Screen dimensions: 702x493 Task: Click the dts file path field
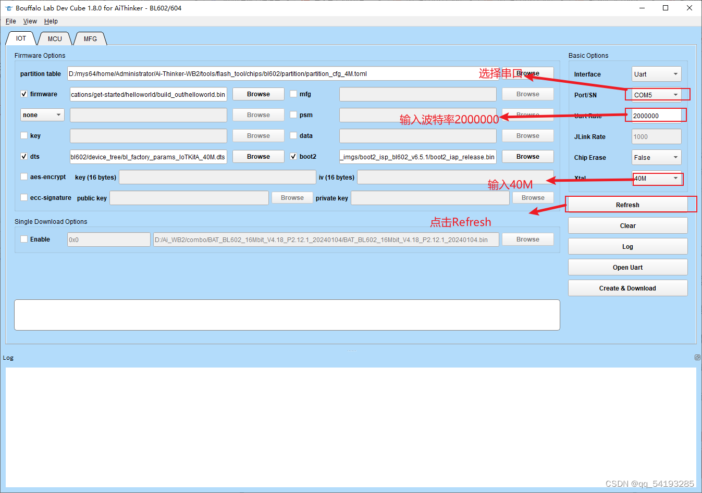click(149, 157)
